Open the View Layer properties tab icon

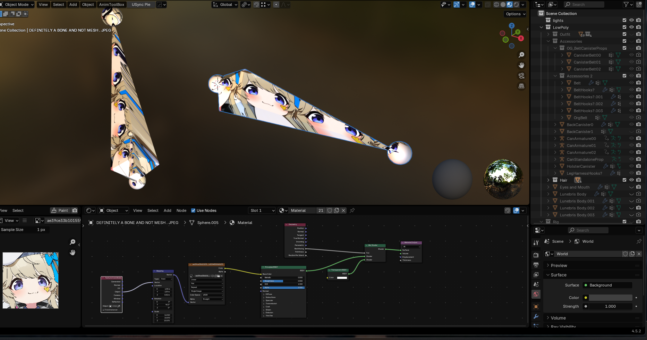click(536, 275)
